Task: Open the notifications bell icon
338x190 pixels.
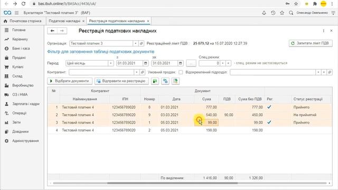Action: click(264, 13)
